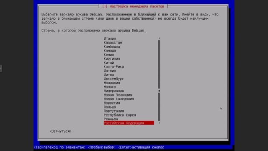Select Монако from the list
This screenshot has width=268, height=151.
point(110,87)
